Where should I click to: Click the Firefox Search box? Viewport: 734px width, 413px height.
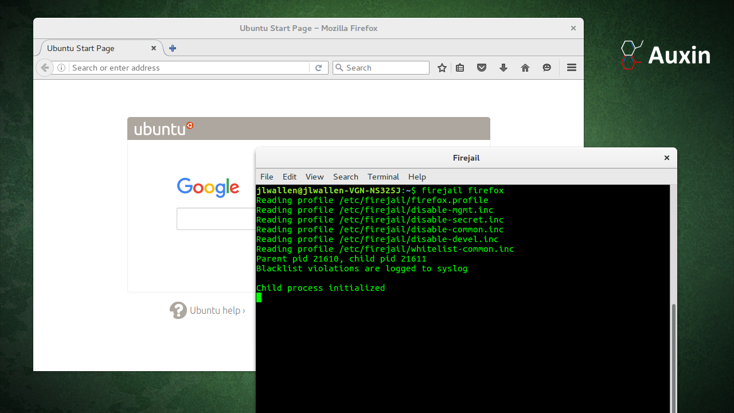pos(385,68)
